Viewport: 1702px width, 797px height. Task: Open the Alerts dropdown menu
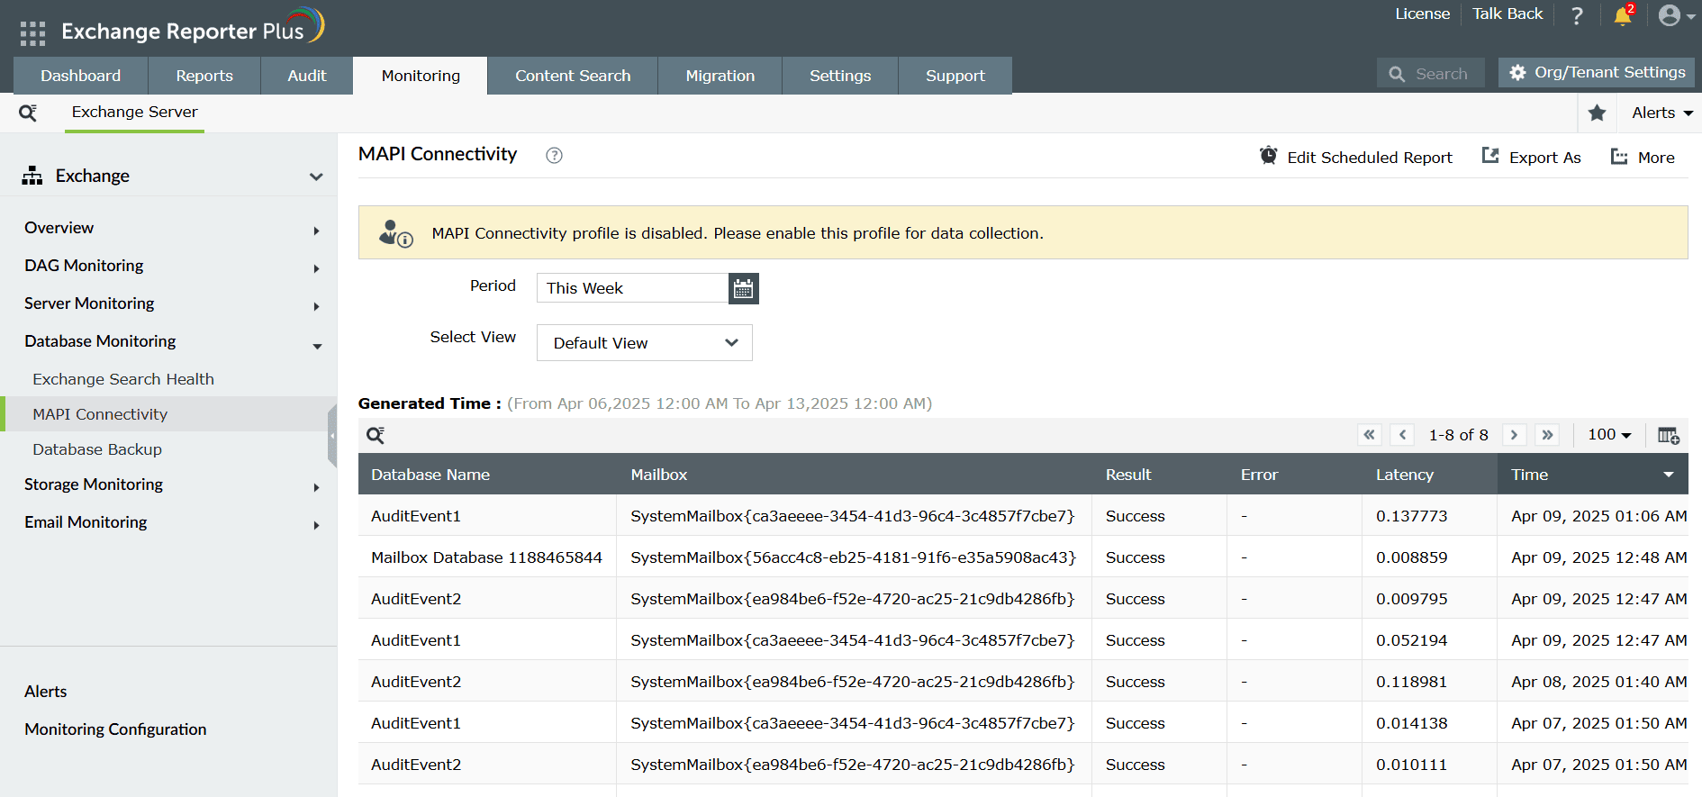[1662, 113]
